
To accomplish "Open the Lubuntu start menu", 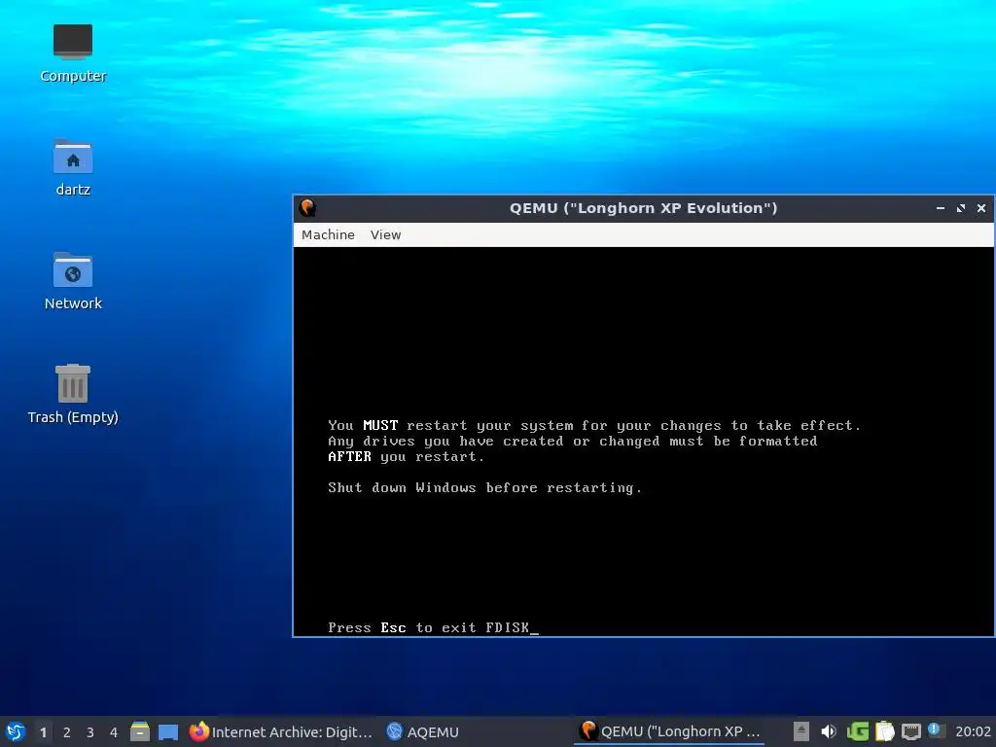I will [16, 731].
